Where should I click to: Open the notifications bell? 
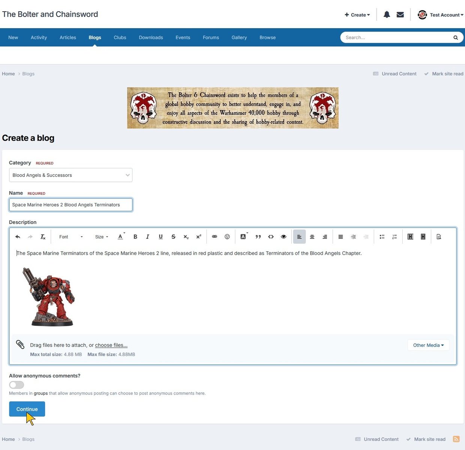click(x=387, y=15)
